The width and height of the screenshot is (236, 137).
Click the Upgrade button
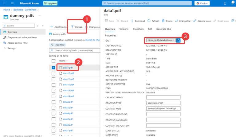50,3
